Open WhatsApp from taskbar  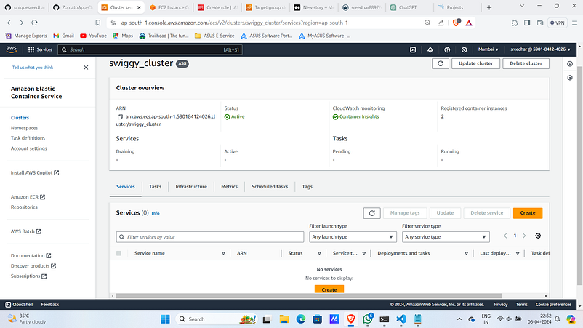(368, 319)
